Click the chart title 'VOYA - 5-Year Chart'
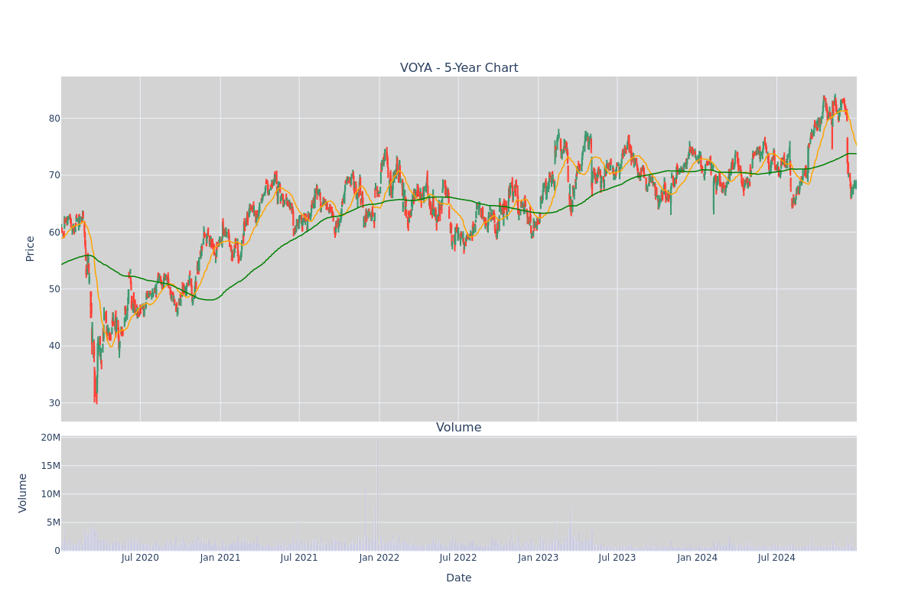 [x=459, y=68]
